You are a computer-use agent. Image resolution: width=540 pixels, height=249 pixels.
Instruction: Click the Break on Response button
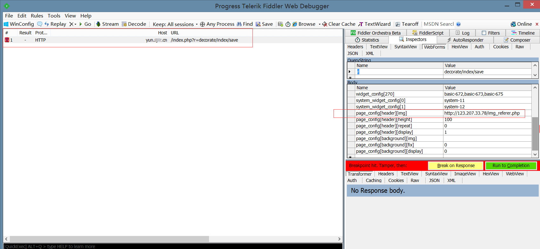(456, 165)
